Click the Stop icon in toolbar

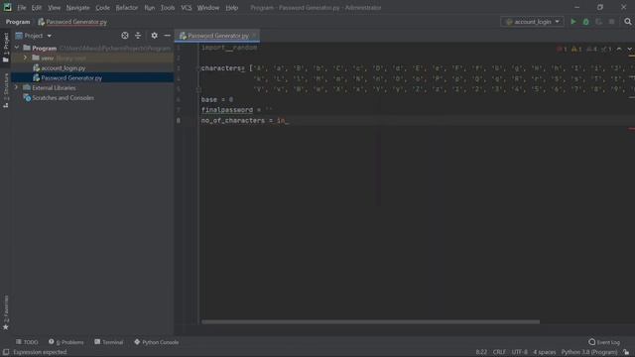612,22
